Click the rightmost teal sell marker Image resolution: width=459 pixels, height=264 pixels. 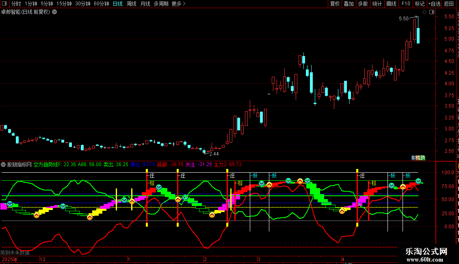418,181
